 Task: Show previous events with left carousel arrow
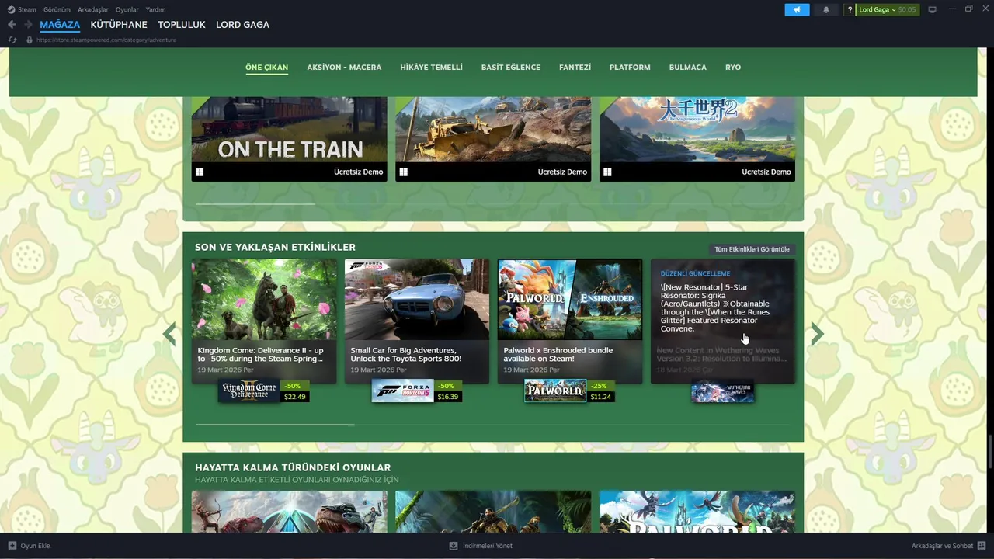169,334
